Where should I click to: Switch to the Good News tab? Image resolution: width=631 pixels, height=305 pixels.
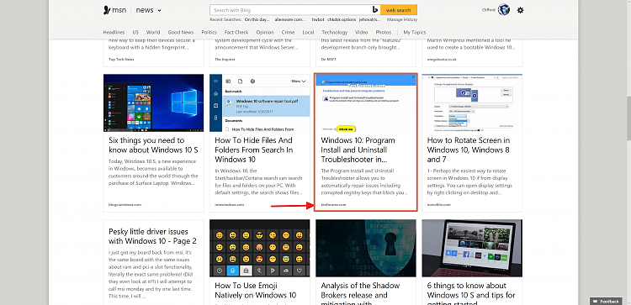pyautogui.click(x=181, y=32)
